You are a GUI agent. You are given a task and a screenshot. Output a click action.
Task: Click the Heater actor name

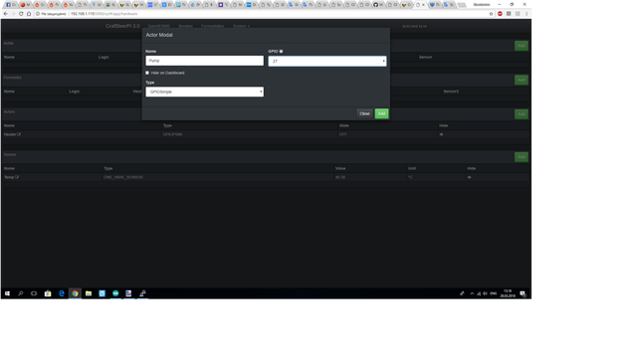[x=10, y=134]
